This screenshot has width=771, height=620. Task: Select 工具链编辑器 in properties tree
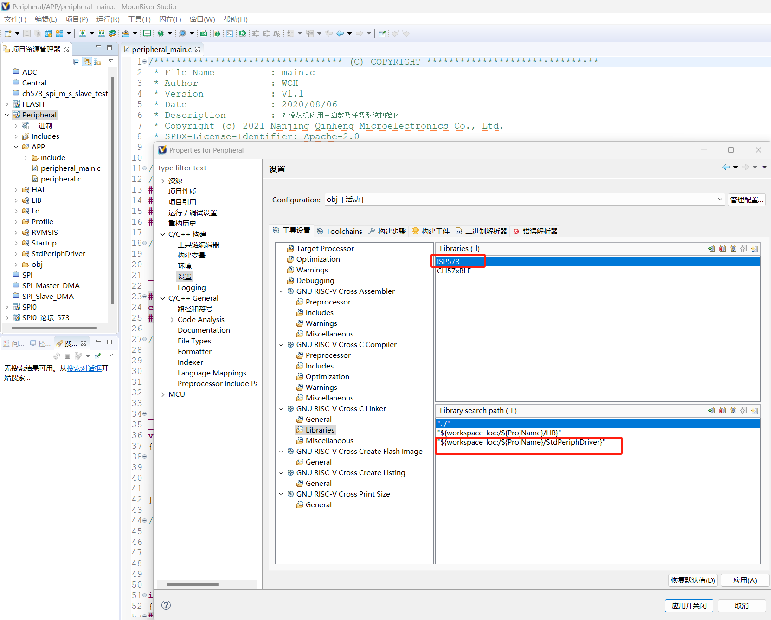199,245
